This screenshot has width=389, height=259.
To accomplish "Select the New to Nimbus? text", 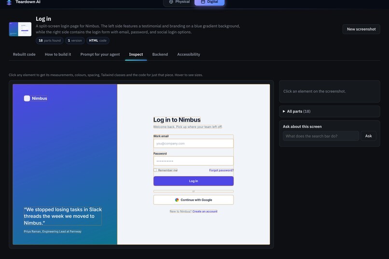I will [181, 211].
